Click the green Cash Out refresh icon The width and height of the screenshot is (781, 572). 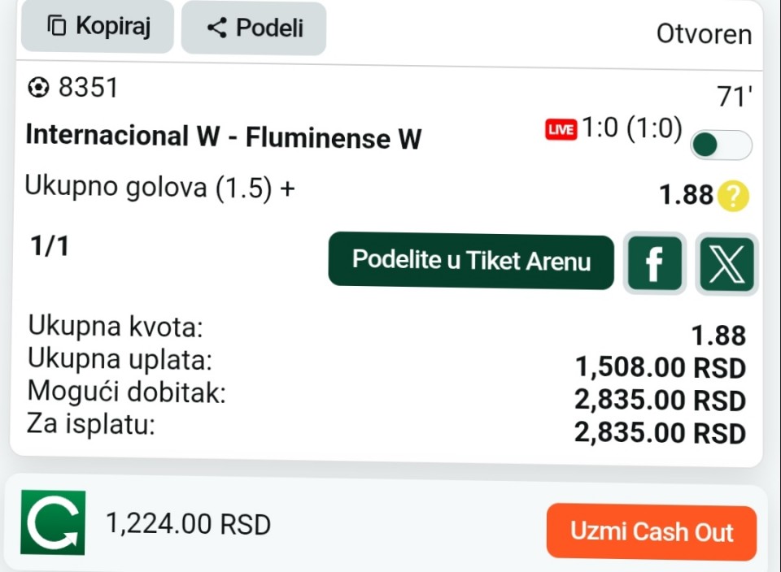point(53,522)
